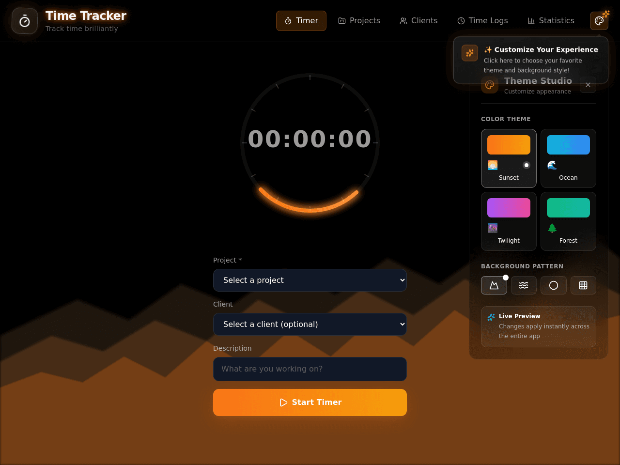Screen dimensions: 620x465
Task: Click the Twilight cityscape emoji icon
Action: [x=493, y=228]
